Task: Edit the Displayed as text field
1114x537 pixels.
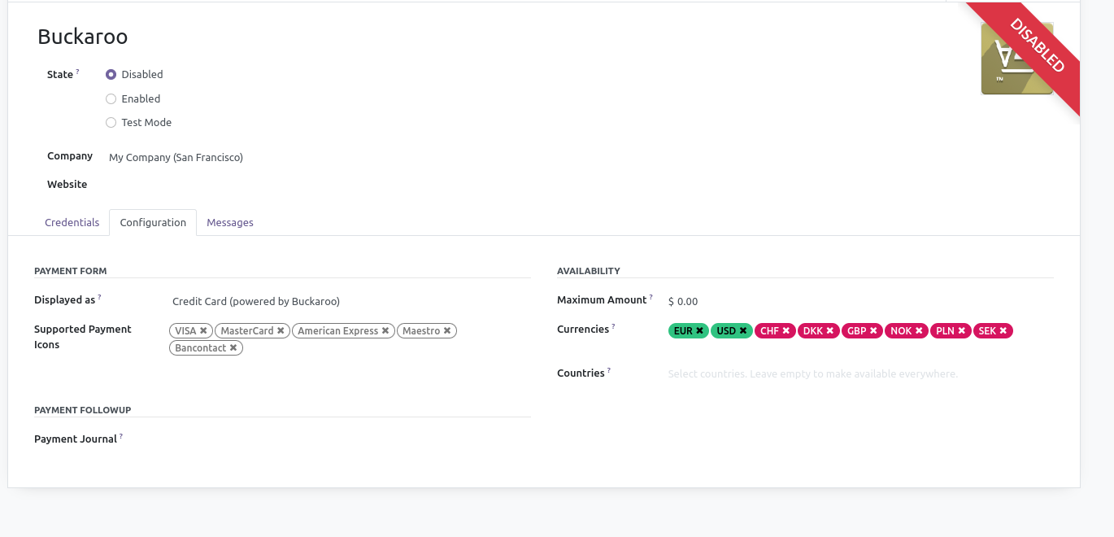Action: 350,301
